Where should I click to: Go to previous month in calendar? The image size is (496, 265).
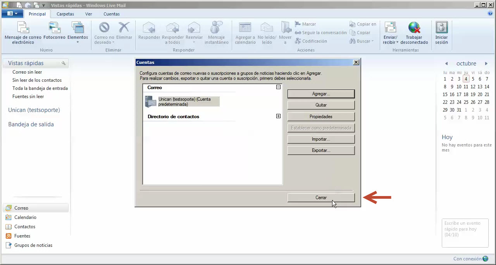point(446,64)
